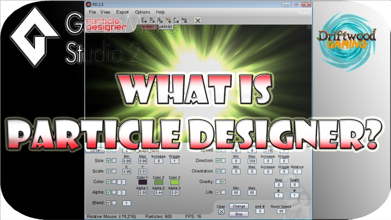Viewport: 391px width, 220px height.
Task: Uncheck the first Size checkbox
Action: pyautogui.click(x=108, y=160)
